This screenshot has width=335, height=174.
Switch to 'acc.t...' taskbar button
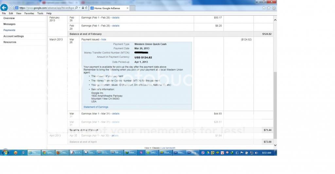pyautogui.click(x=76, y=152)
